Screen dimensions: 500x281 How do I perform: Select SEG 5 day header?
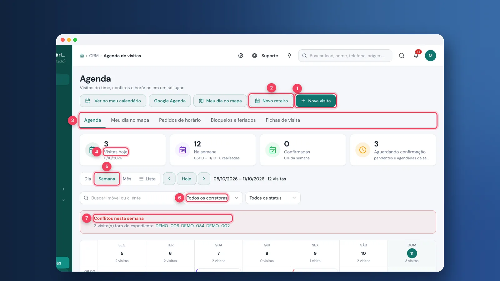tap(122, 253)
